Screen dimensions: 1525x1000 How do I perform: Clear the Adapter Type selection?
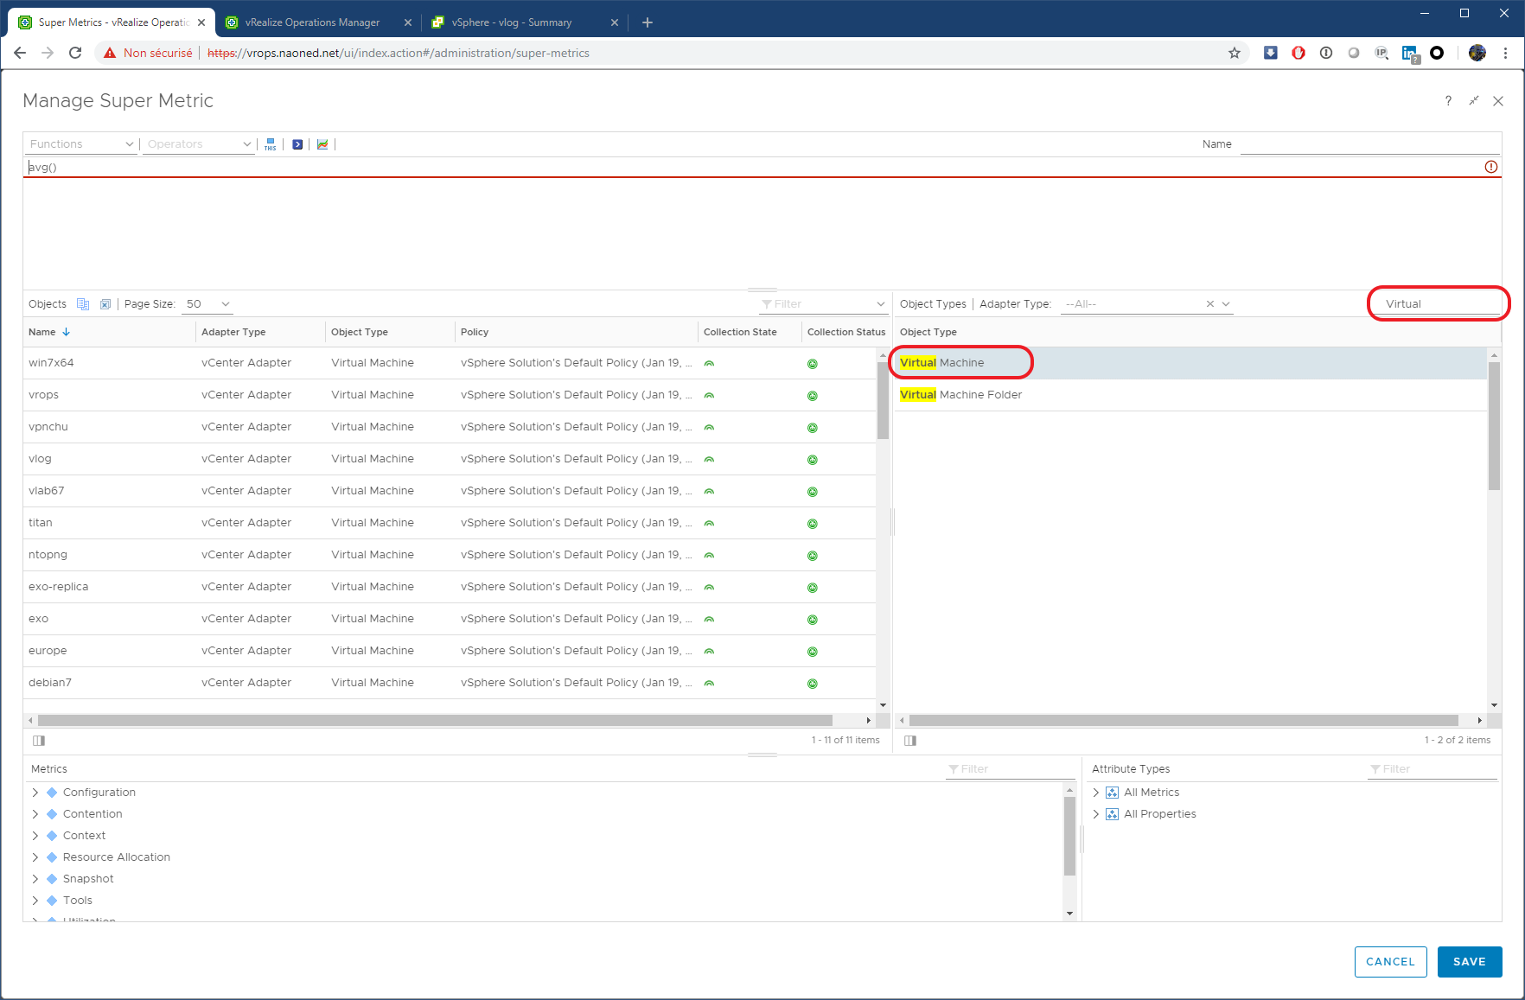[1210, 304]
